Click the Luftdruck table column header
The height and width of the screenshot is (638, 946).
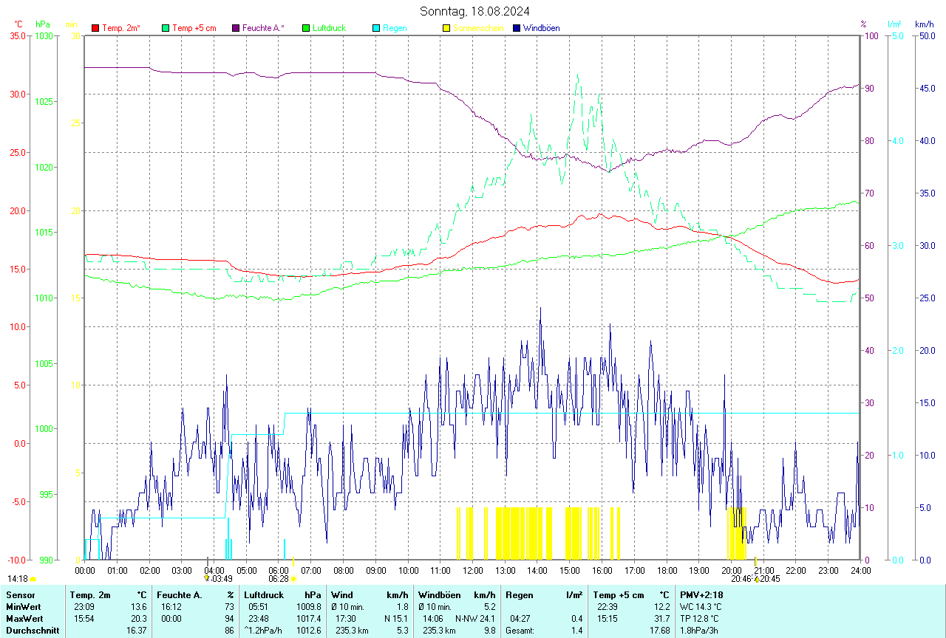point(264,594)
